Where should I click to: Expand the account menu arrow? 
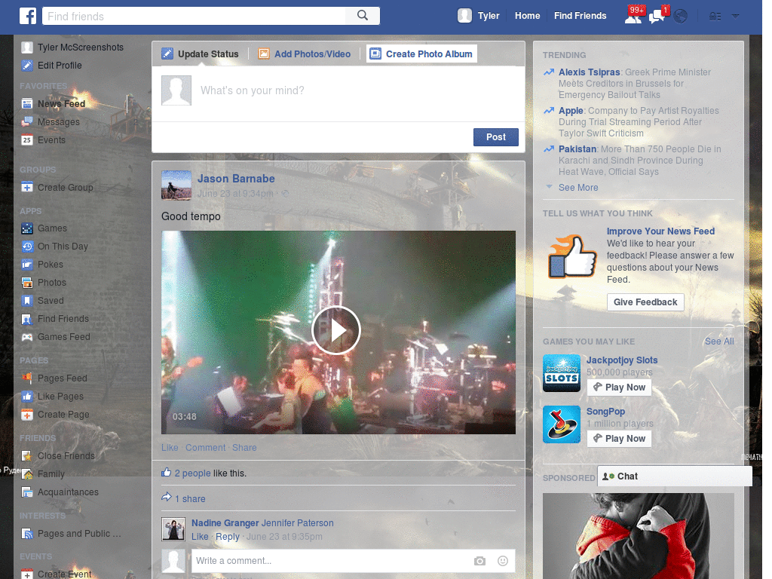click(736, 17)
